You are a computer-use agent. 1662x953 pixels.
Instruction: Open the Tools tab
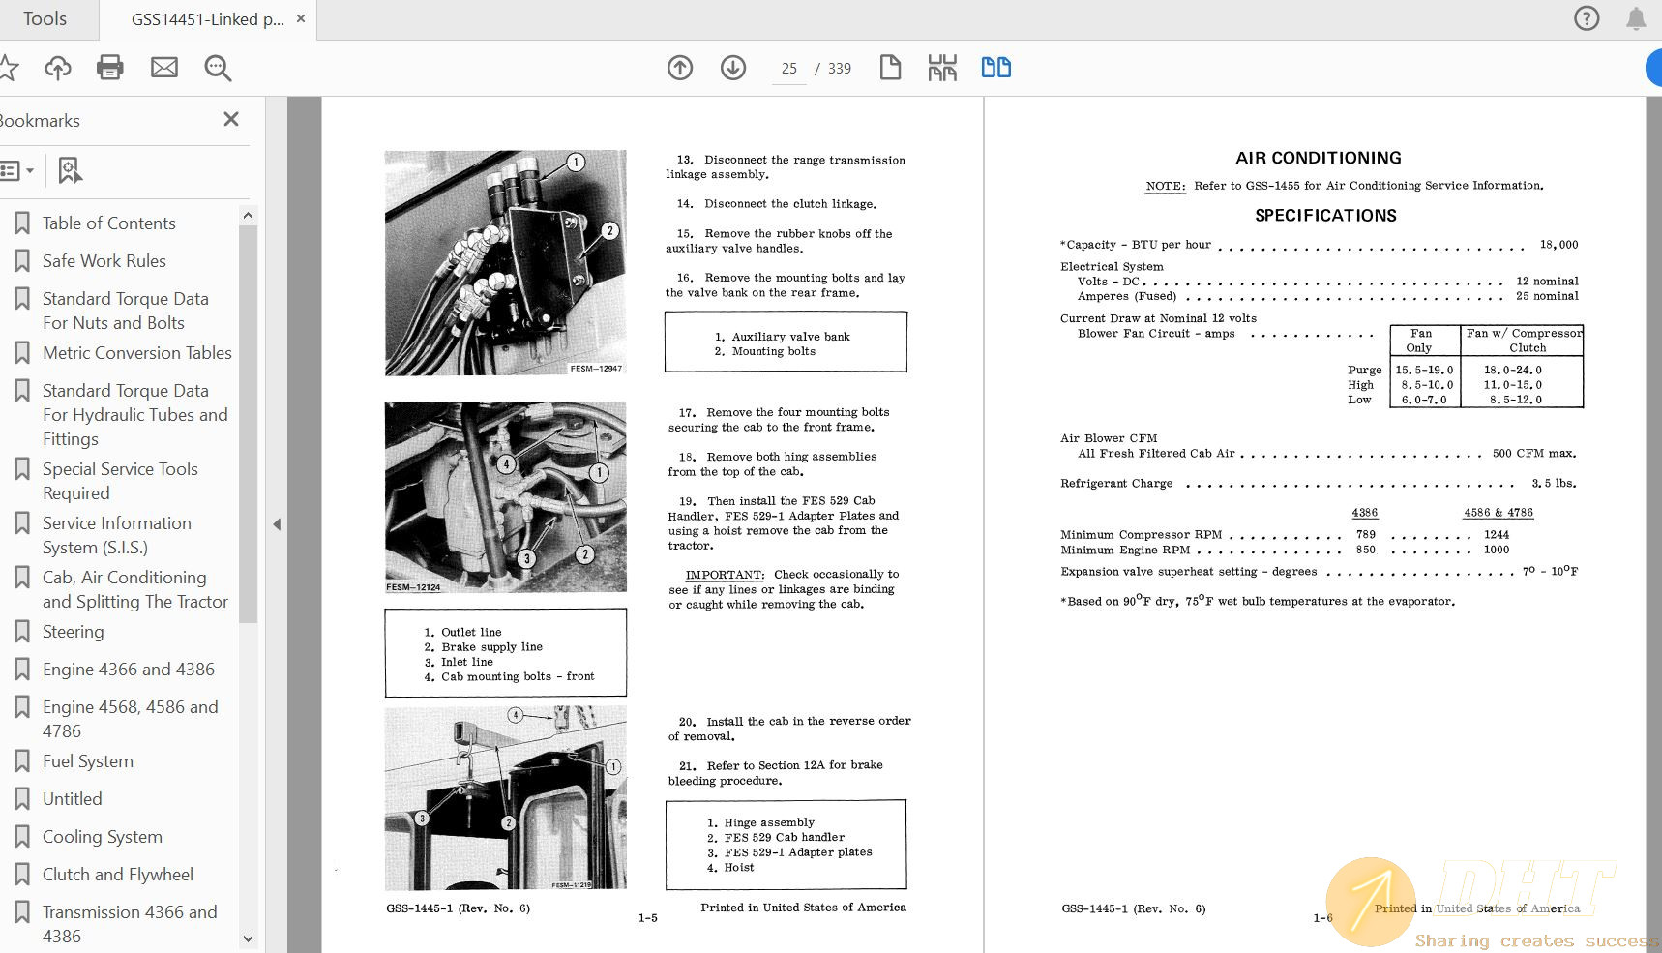coord(45,19)
